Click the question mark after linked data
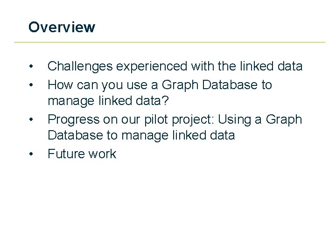The width and height of the screenshot is (336, 252). coord(165,100)
